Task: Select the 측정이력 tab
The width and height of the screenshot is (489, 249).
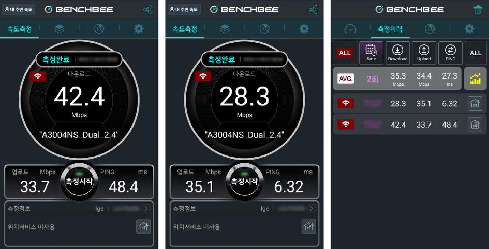Action: (x=390, y=29)
